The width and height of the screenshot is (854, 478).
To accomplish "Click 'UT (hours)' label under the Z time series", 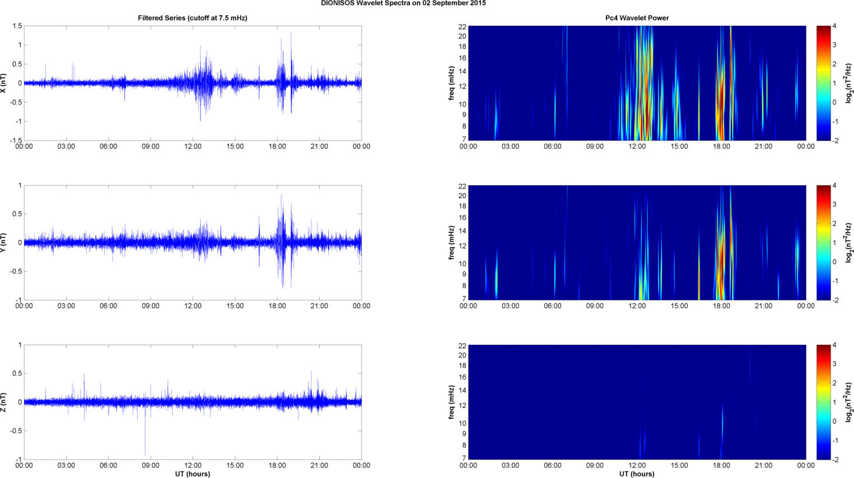I will click(x=193, y=474).
